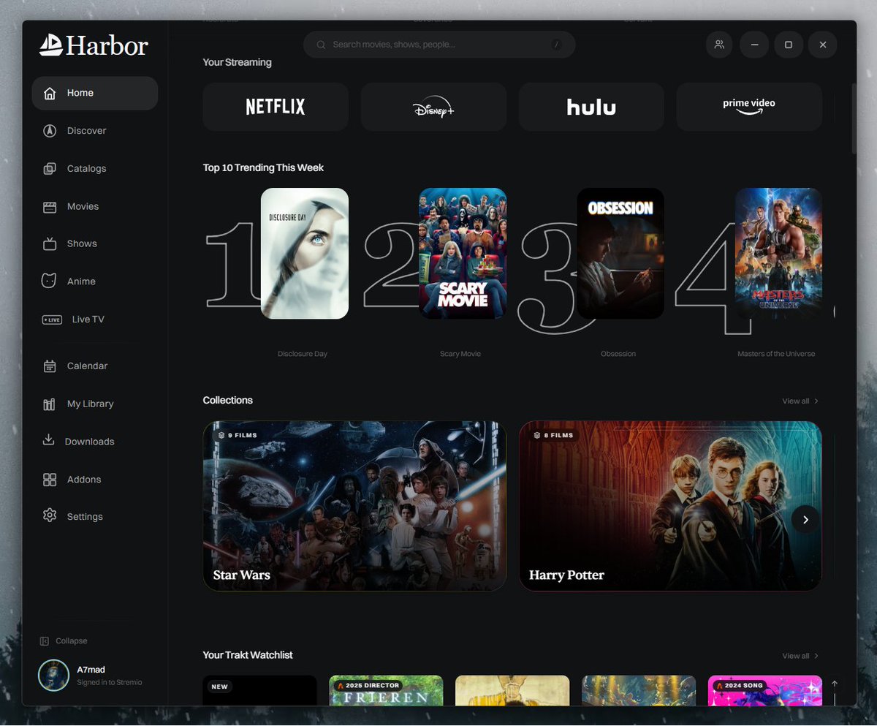
Task: Open the NEW badge watchlist thumbnail
Action: click(x=260, y=690)
